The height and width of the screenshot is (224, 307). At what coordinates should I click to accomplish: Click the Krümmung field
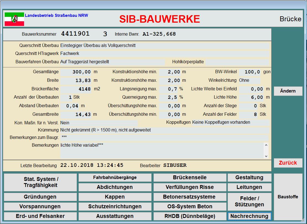coord(165,130)
